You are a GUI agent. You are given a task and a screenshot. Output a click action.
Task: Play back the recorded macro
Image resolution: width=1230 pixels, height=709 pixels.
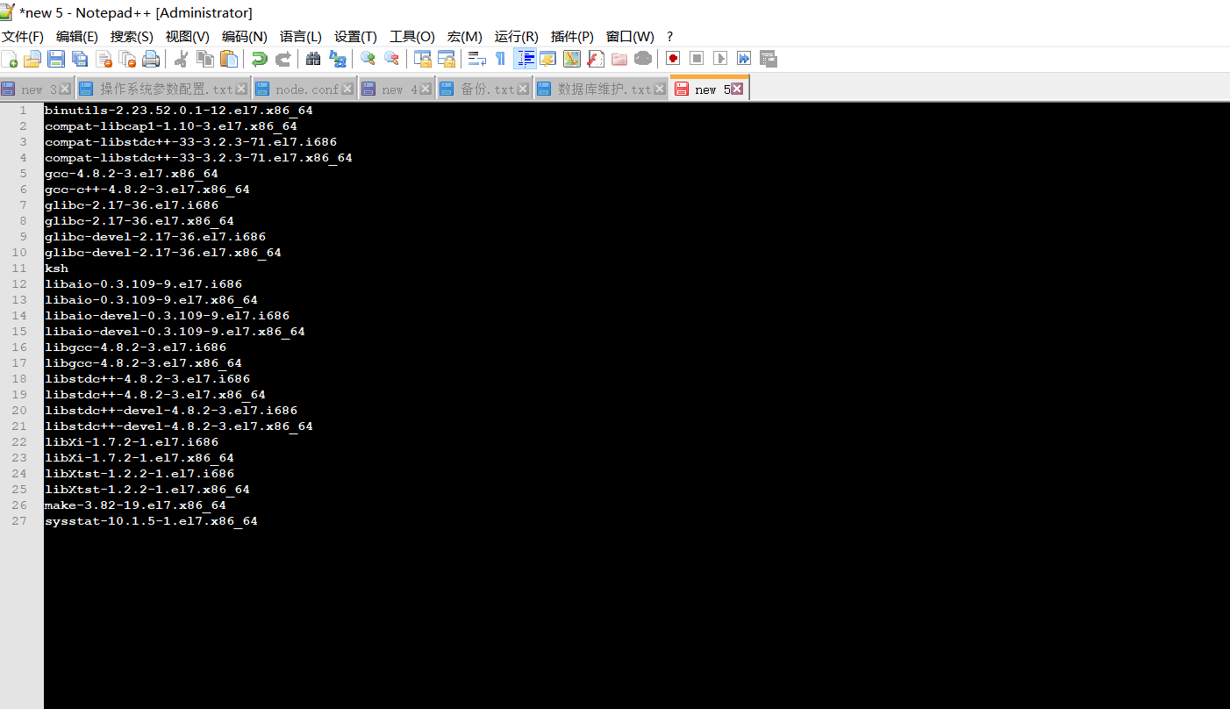[x=720, y=59]
